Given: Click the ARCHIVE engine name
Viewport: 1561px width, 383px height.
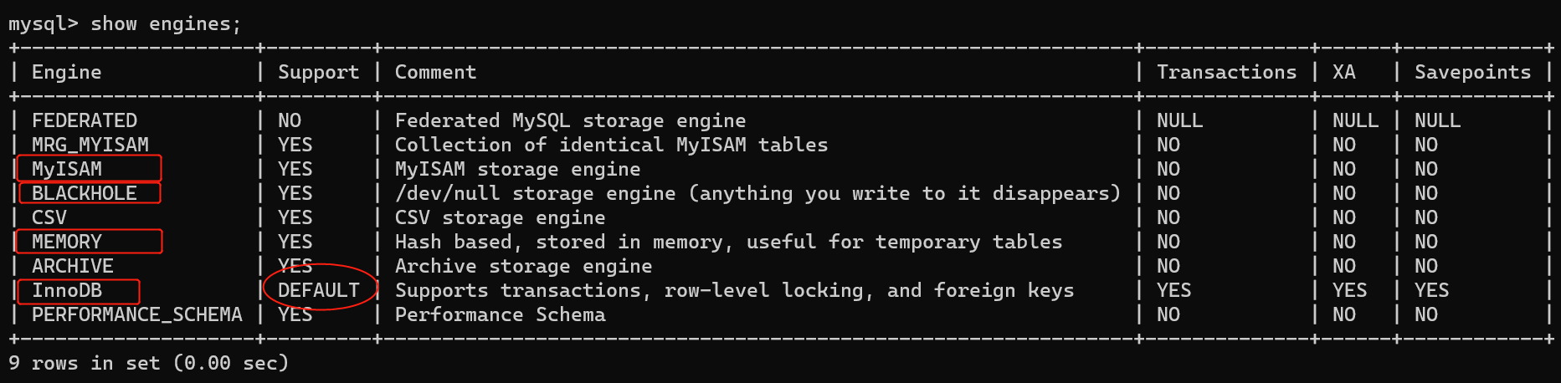Looking at the screenshot, I should (x=73, y=266).
